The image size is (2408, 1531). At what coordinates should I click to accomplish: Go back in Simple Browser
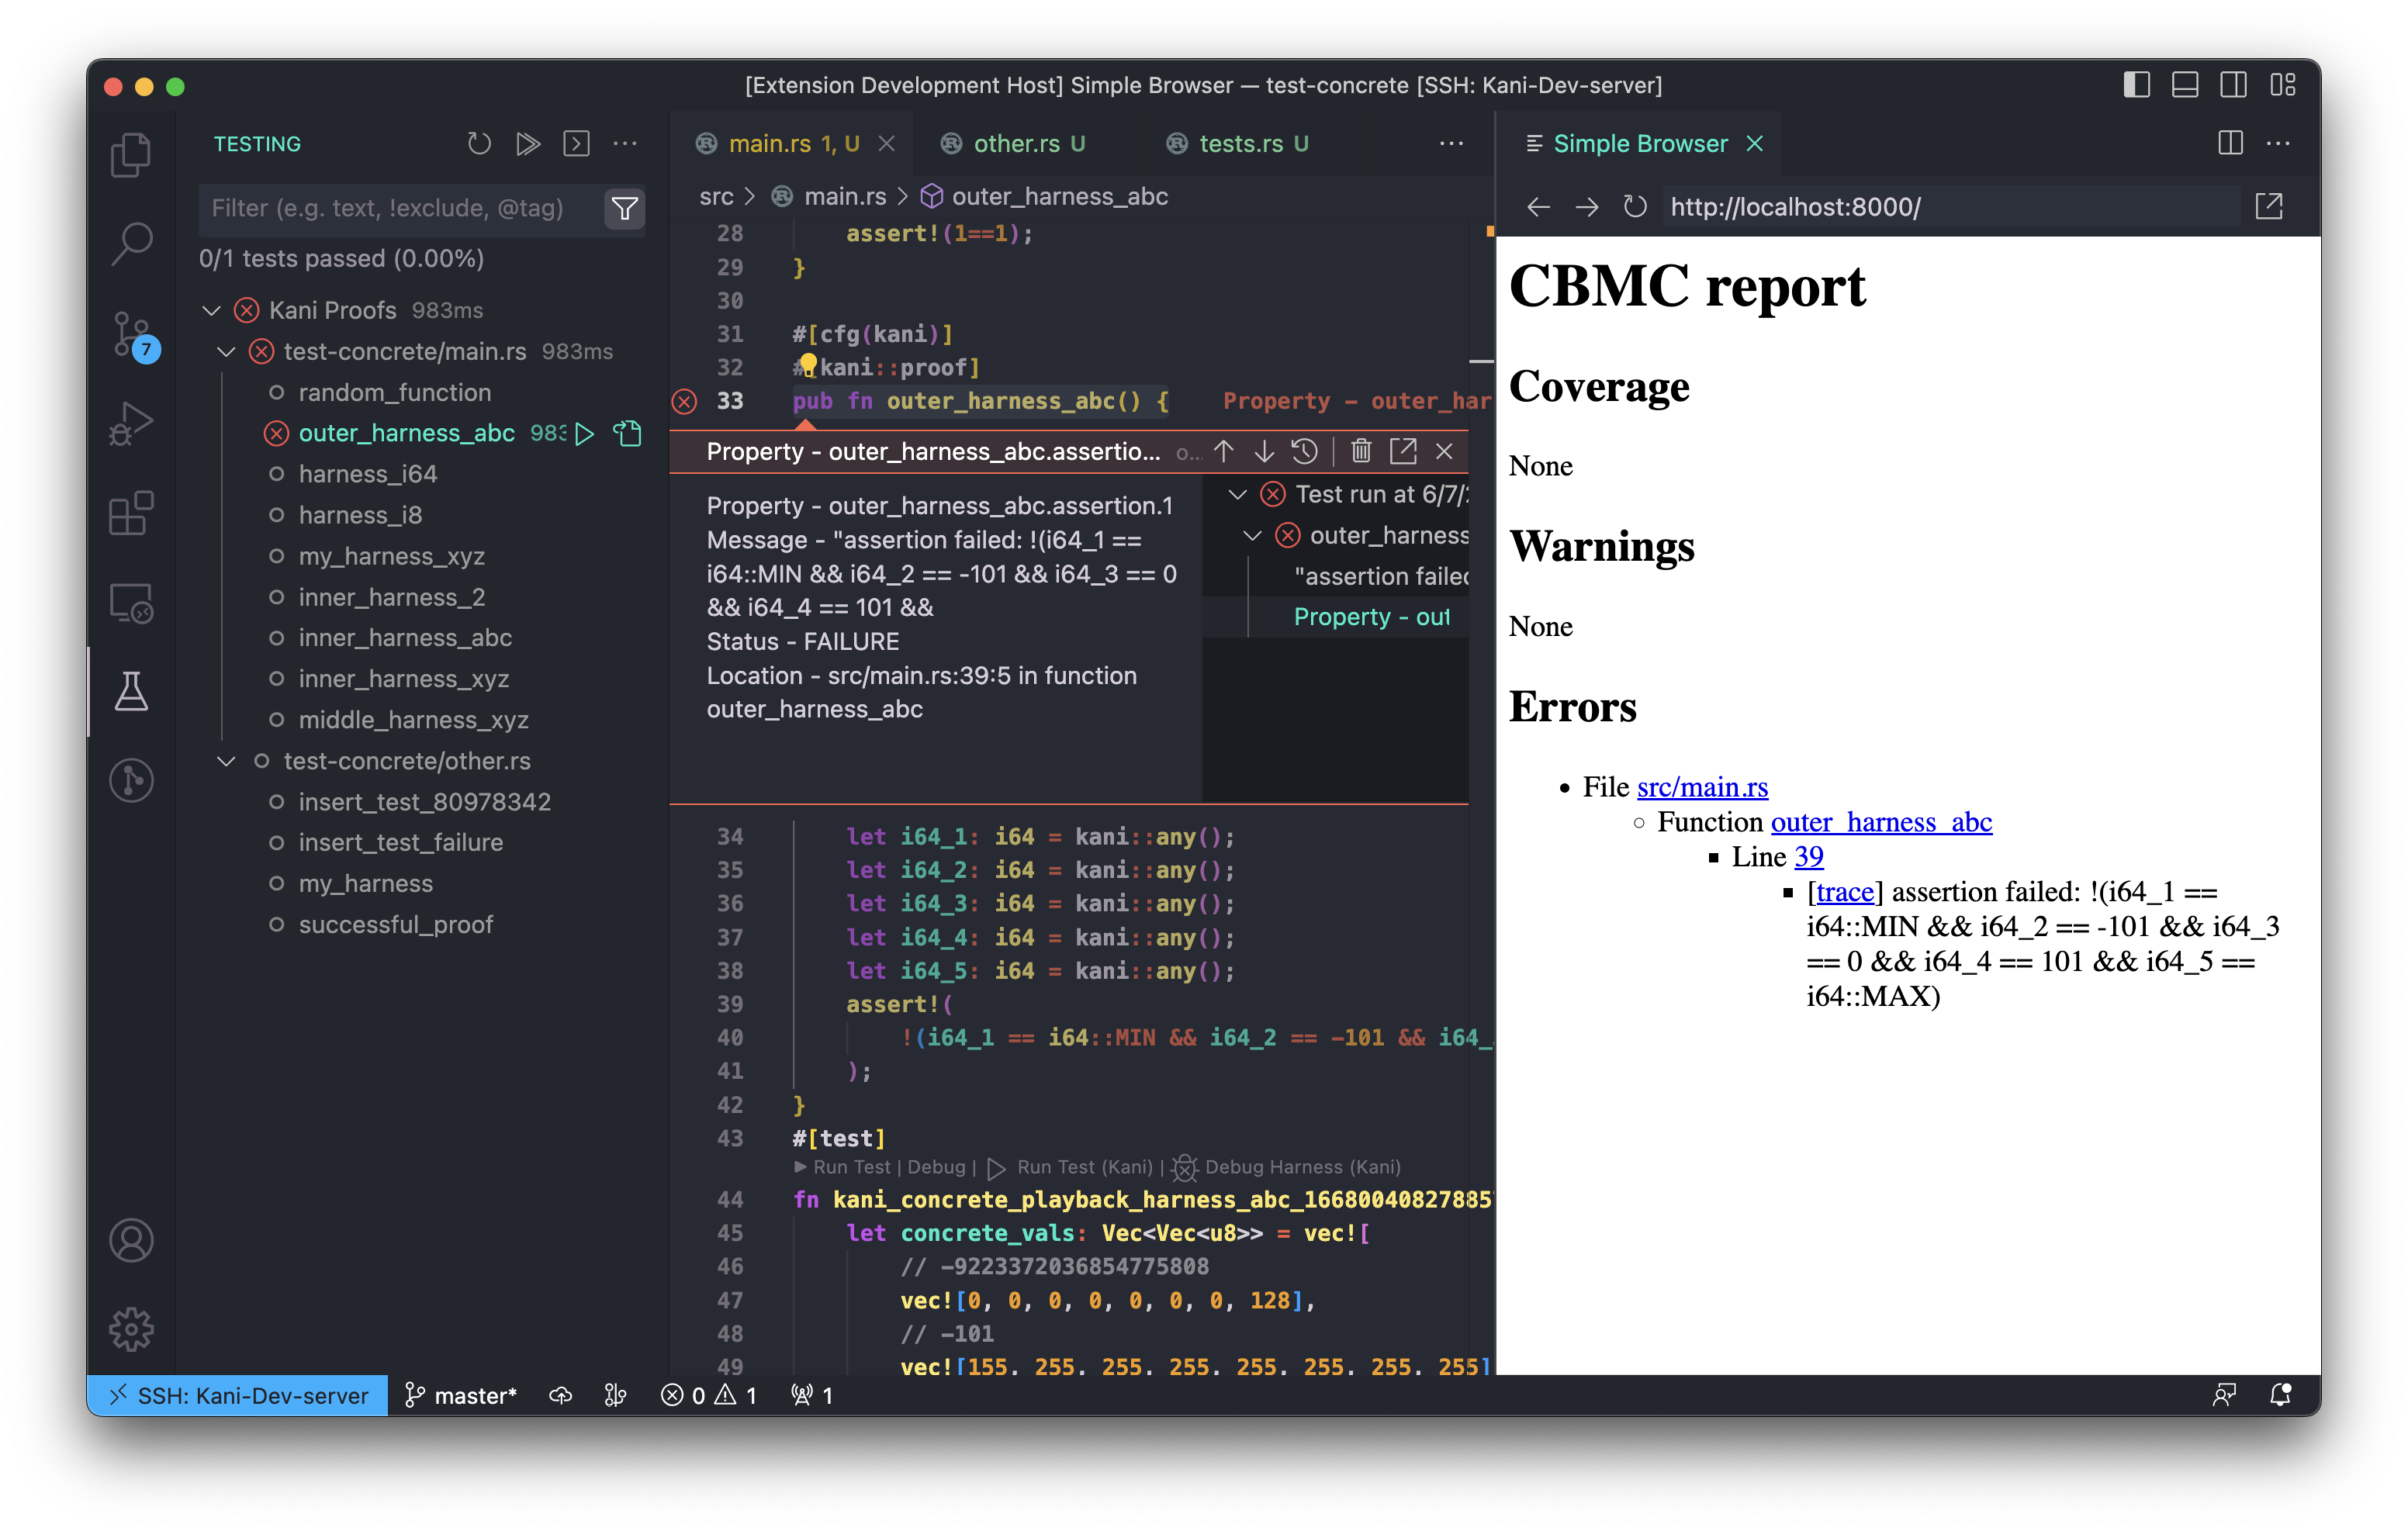(1539, 207)
